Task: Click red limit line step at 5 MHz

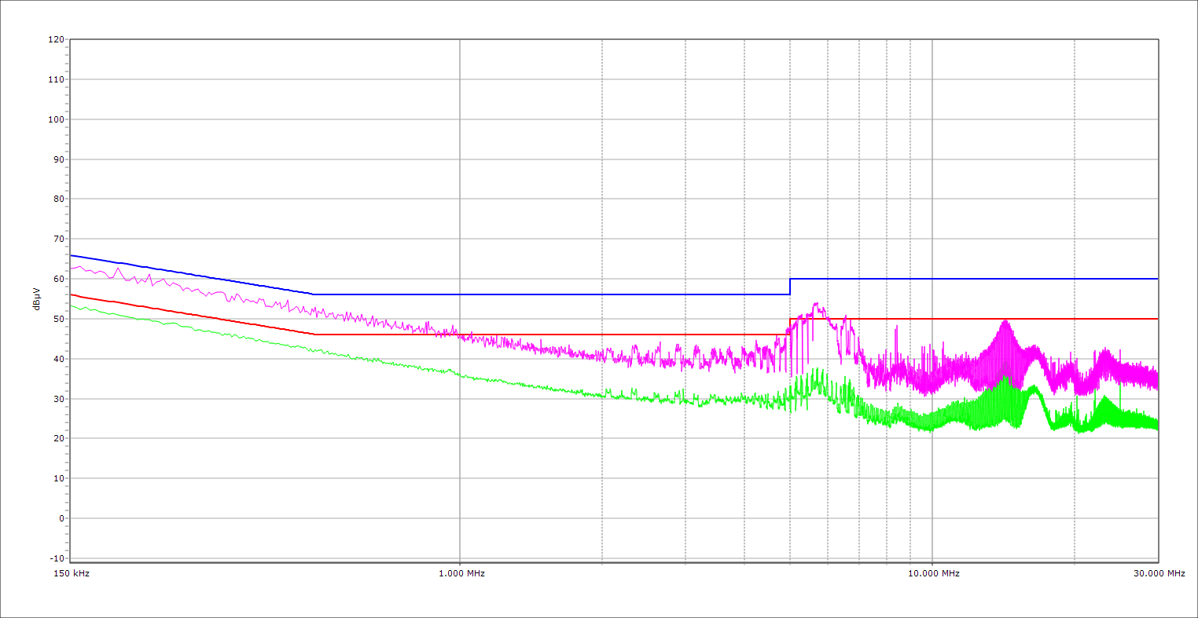Action: (790, 327)
